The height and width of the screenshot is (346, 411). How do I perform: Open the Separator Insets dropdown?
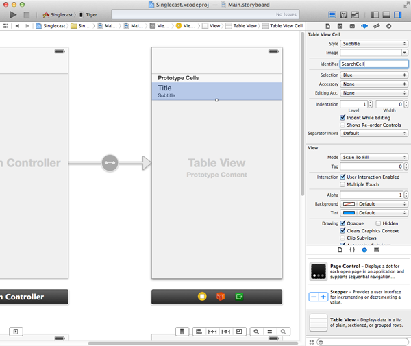(374, 134)
